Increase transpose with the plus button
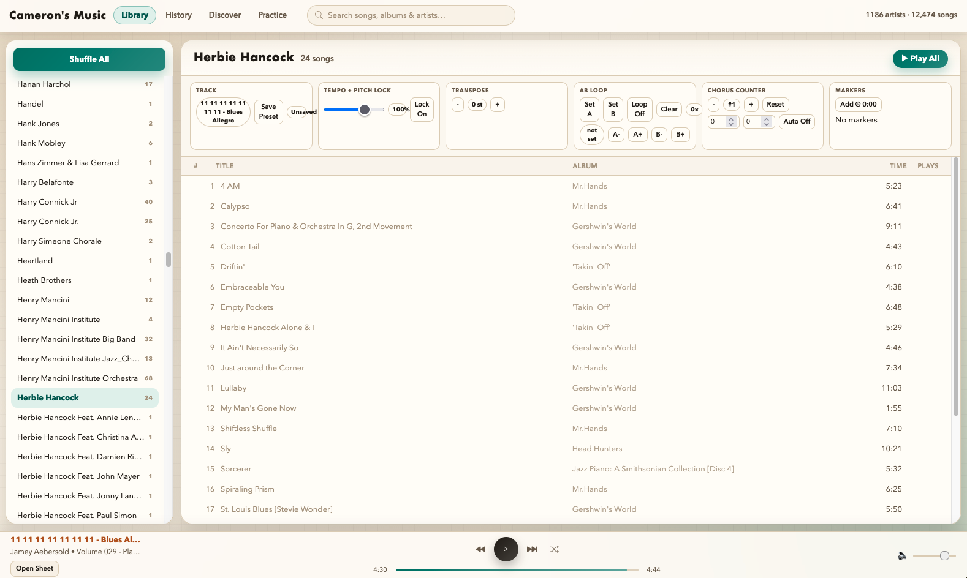 click(x=498, y=105)
